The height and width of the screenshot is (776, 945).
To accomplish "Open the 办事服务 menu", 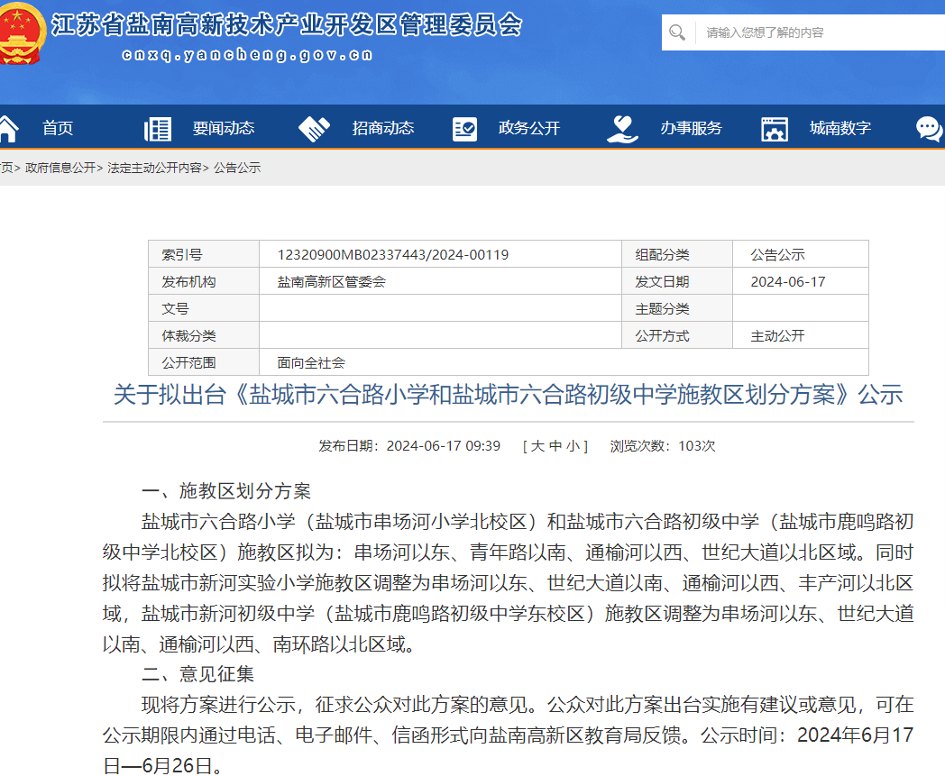I will coord(692,128).
